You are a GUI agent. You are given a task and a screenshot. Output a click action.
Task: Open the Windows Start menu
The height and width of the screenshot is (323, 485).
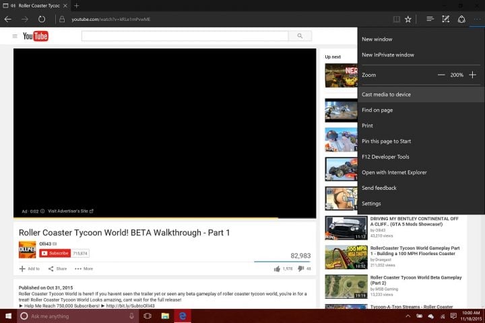[8, 316]
